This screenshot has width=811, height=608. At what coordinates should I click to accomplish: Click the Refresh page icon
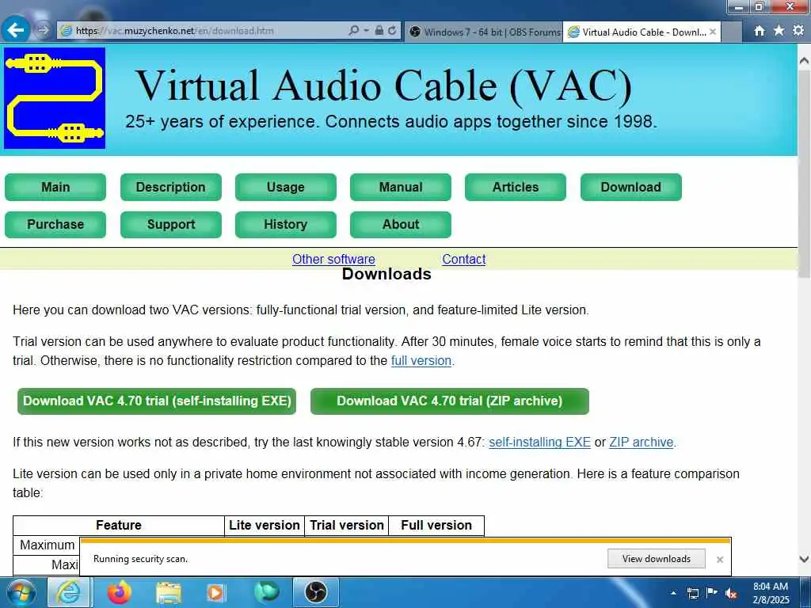[x=392, y=31]
